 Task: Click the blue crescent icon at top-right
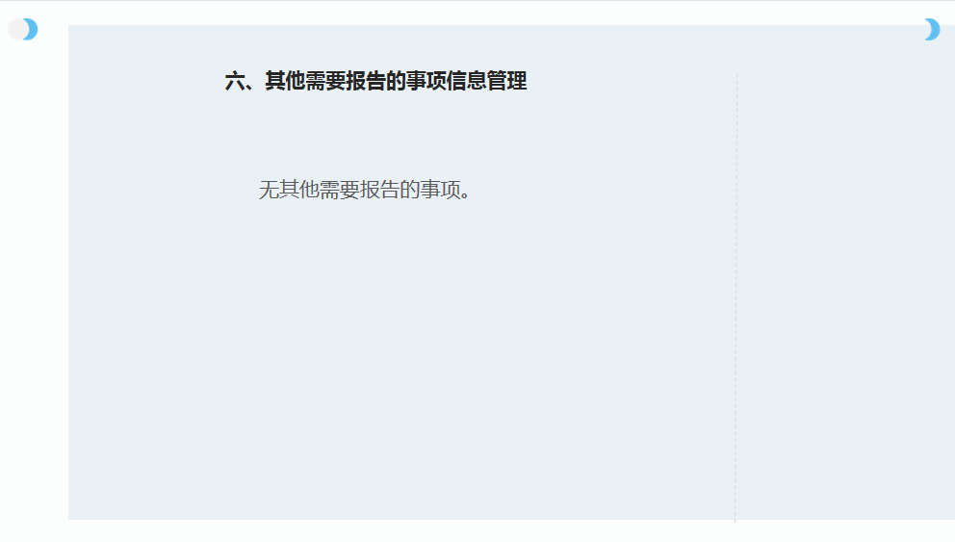tap(933, 29)
